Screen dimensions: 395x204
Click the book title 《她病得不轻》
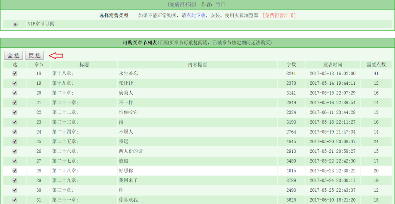[x=182, y=5]
